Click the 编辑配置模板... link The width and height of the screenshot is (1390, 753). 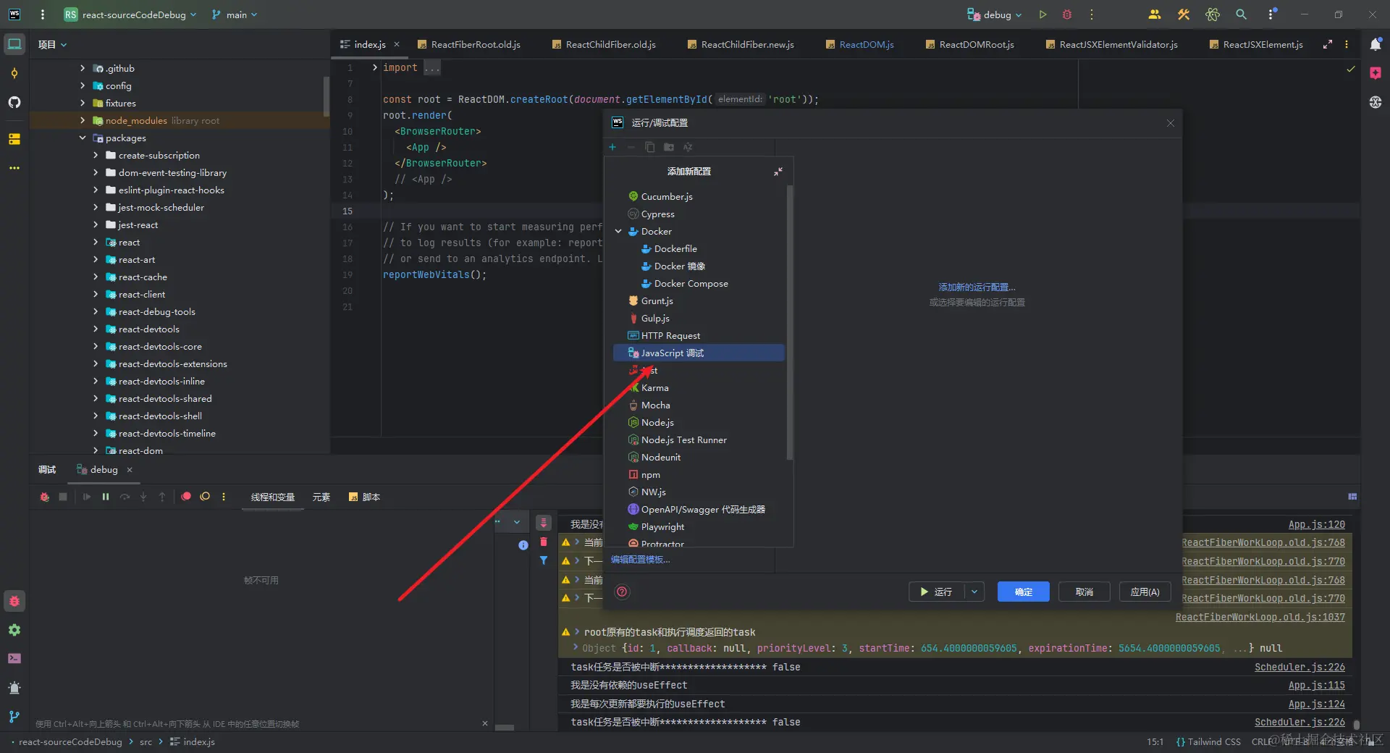(641, 560)
